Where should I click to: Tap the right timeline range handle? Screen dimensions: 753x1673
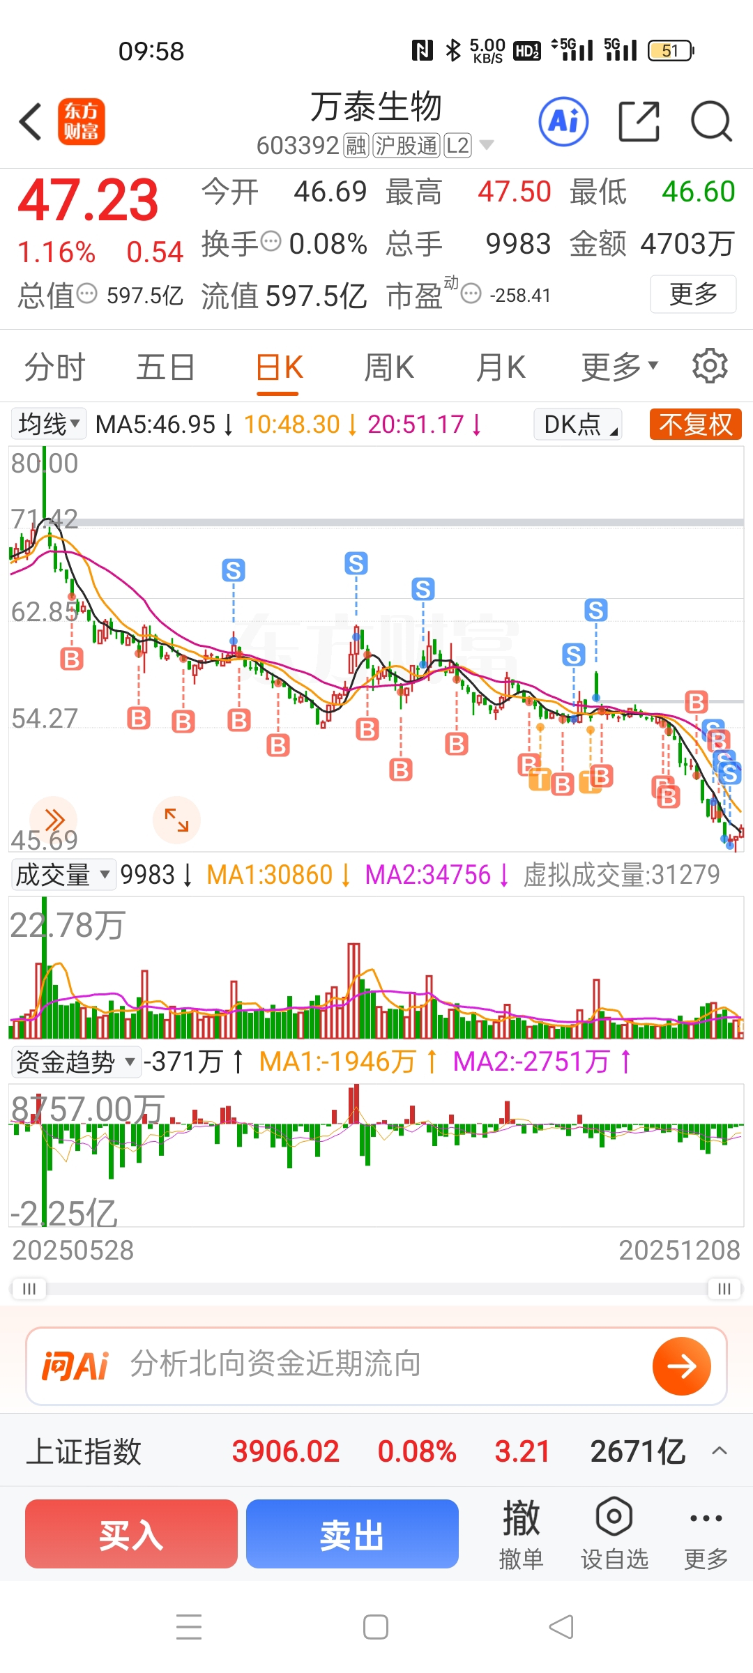click(724, 1288)
